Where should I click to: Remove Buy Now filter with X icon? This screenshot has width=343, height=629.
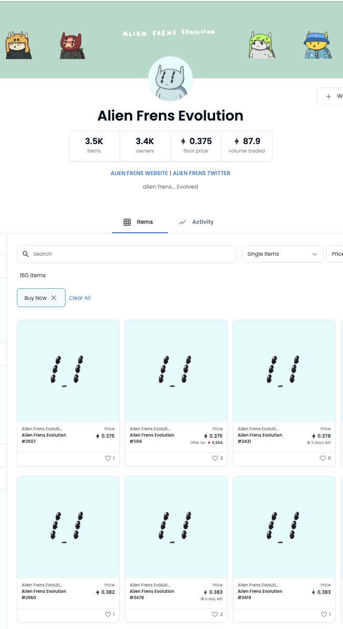click(x=53, y=298)
